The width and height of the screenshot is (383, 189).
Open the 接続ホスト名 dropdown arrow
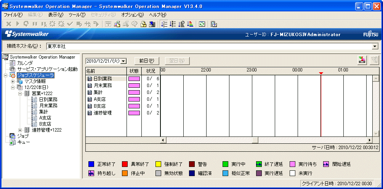(x=375, y=46)
